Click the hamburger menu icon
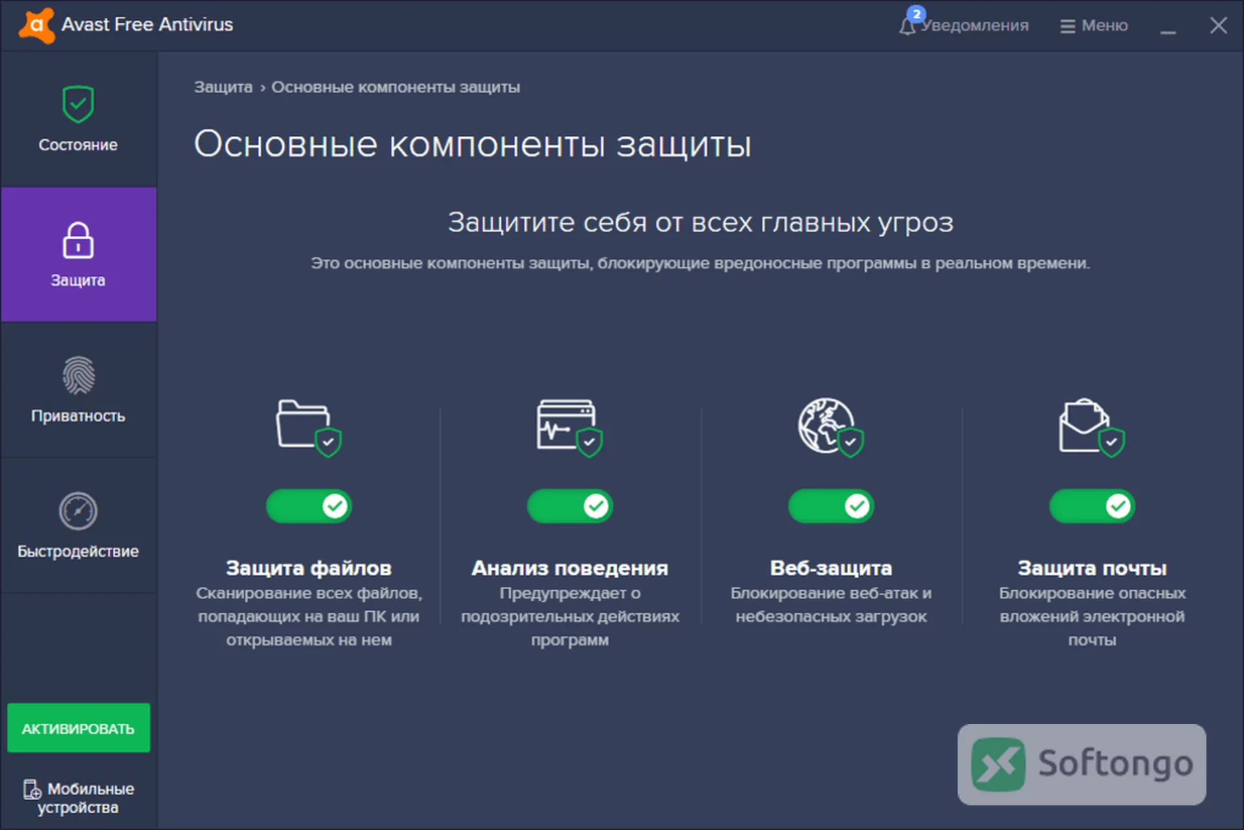Image resolution: width=1244 pixels, height=830 pixels. click(1067, 27)
